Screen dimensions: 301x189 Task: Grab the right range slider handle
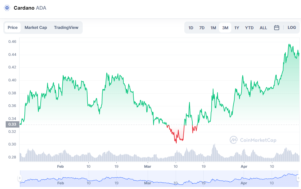[298, 178]
